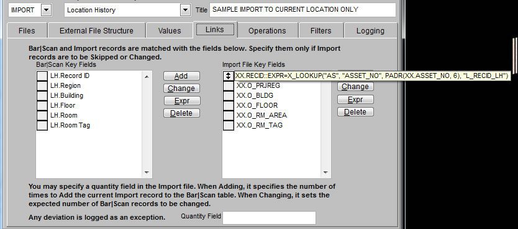518x229 pixels.
Task: Open the Logging tab
Action: [x=370, y=30]
